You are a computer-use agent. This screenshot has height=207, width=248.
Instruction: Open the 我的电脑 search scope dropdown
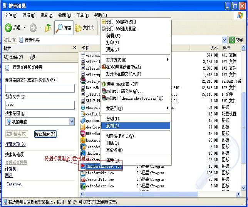72,122
